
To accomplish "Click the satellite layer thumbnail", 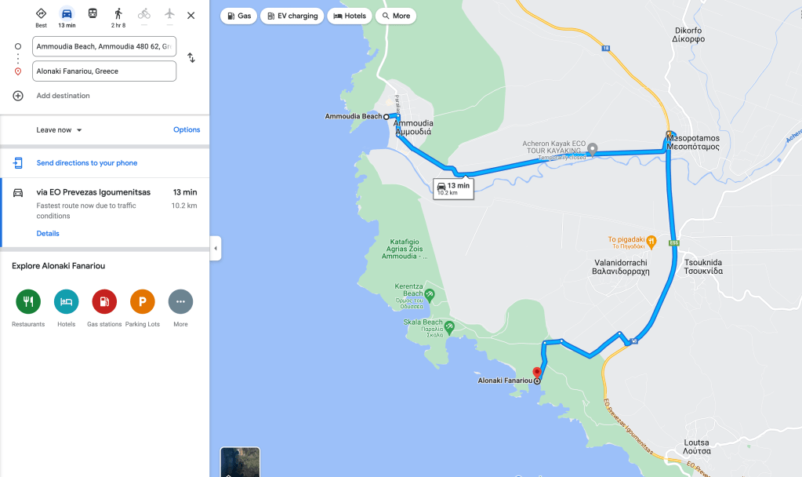I will [240, 461].
